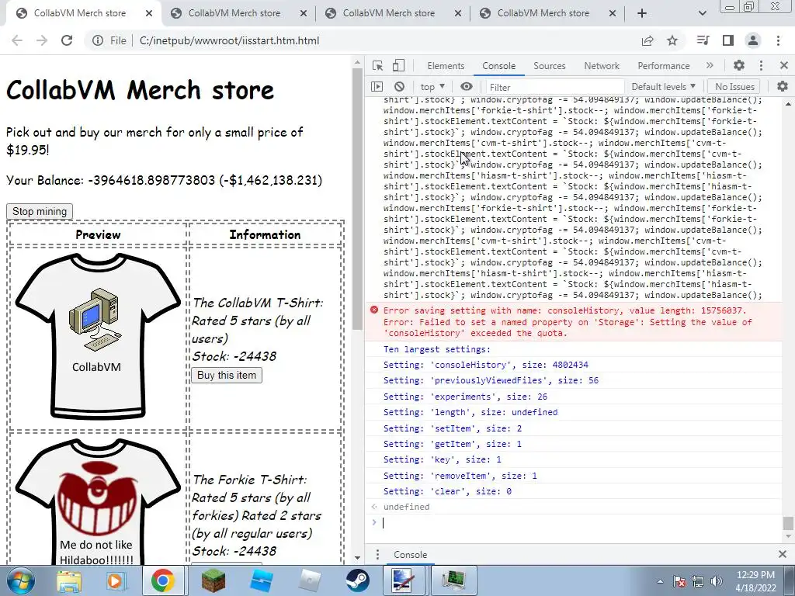Image resolution: width=795 pixels, height=596 pixels.
Task: Switch to the Sources tab
Action: pos(549,66)
